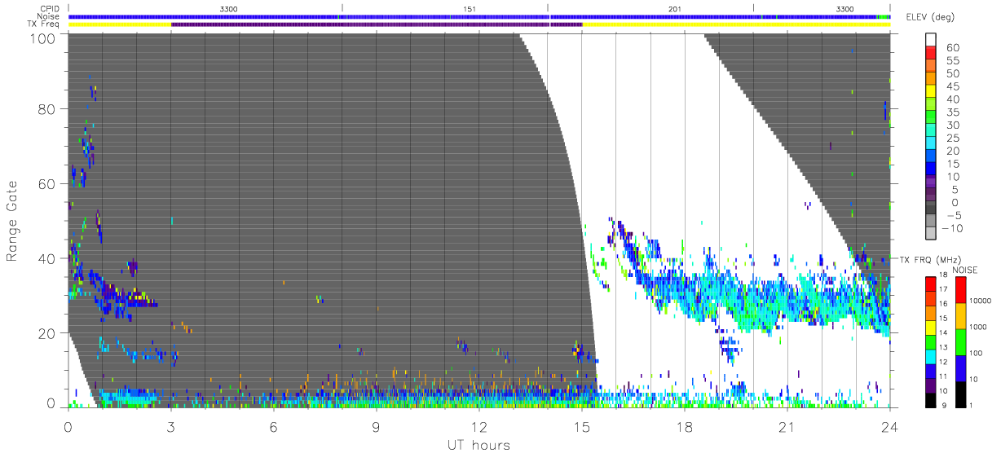Click the TX FRQ (MHz) legend title
Image resolution: width=1001 pixels, height=462 pixels.
[x=930, y=259]
